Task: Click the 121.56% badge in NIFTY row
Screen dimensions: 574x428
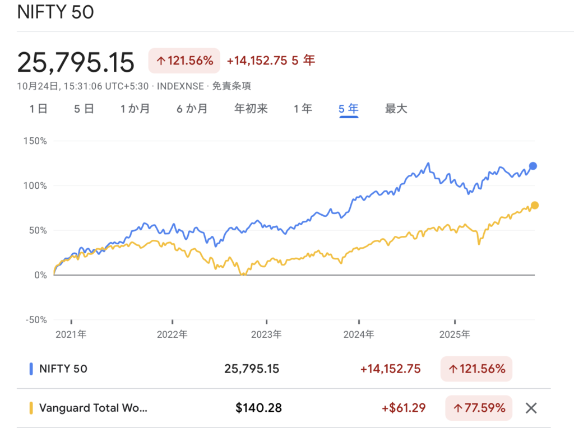Action: pyautogui.click(x=476, y=369)
